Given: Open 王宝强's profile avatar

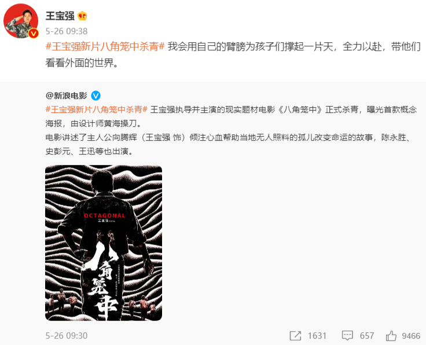Looking at the screenshot, I should (x=21, y=21).
